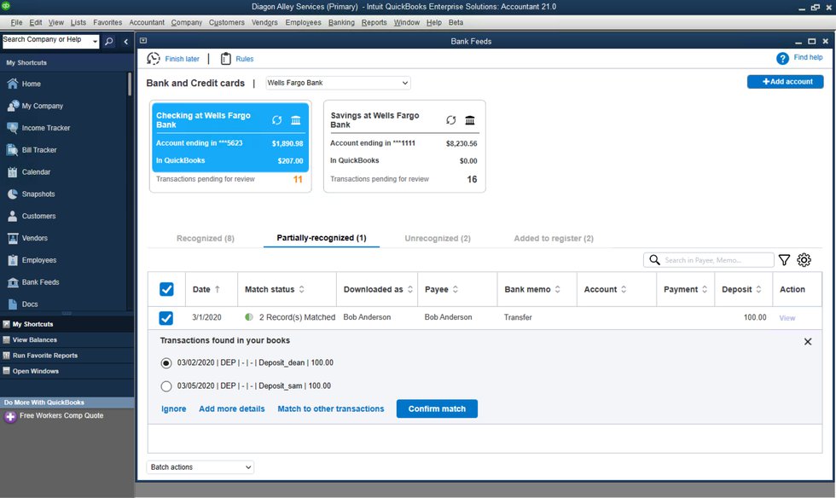836x498 pixels.
Task: Expand the search scope dropdown arrow
Action: coord(94,41)
